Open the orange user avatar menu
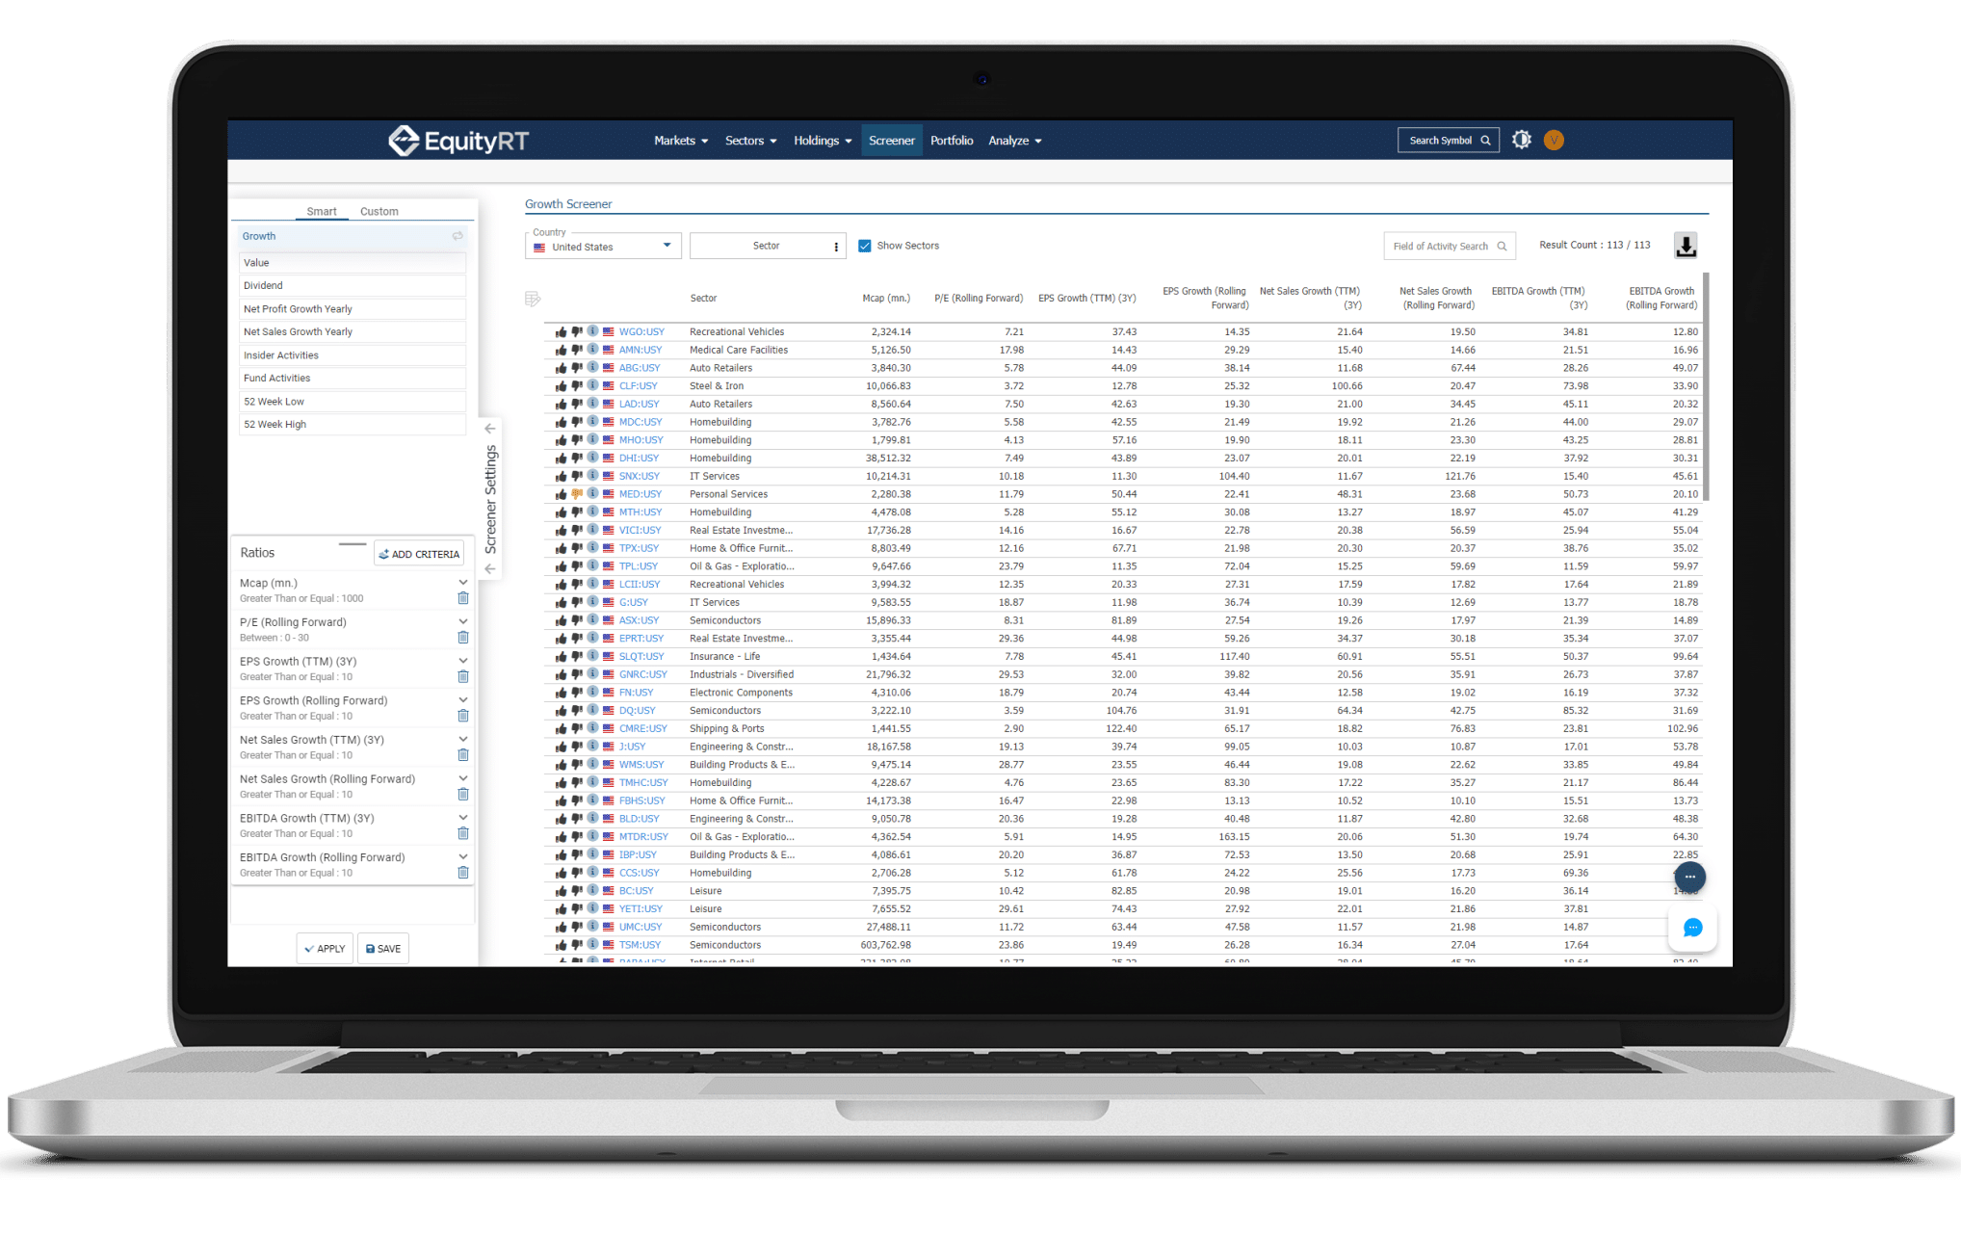The height and width of the screenshot is (1233, 1961). (x=1554, y=140)
